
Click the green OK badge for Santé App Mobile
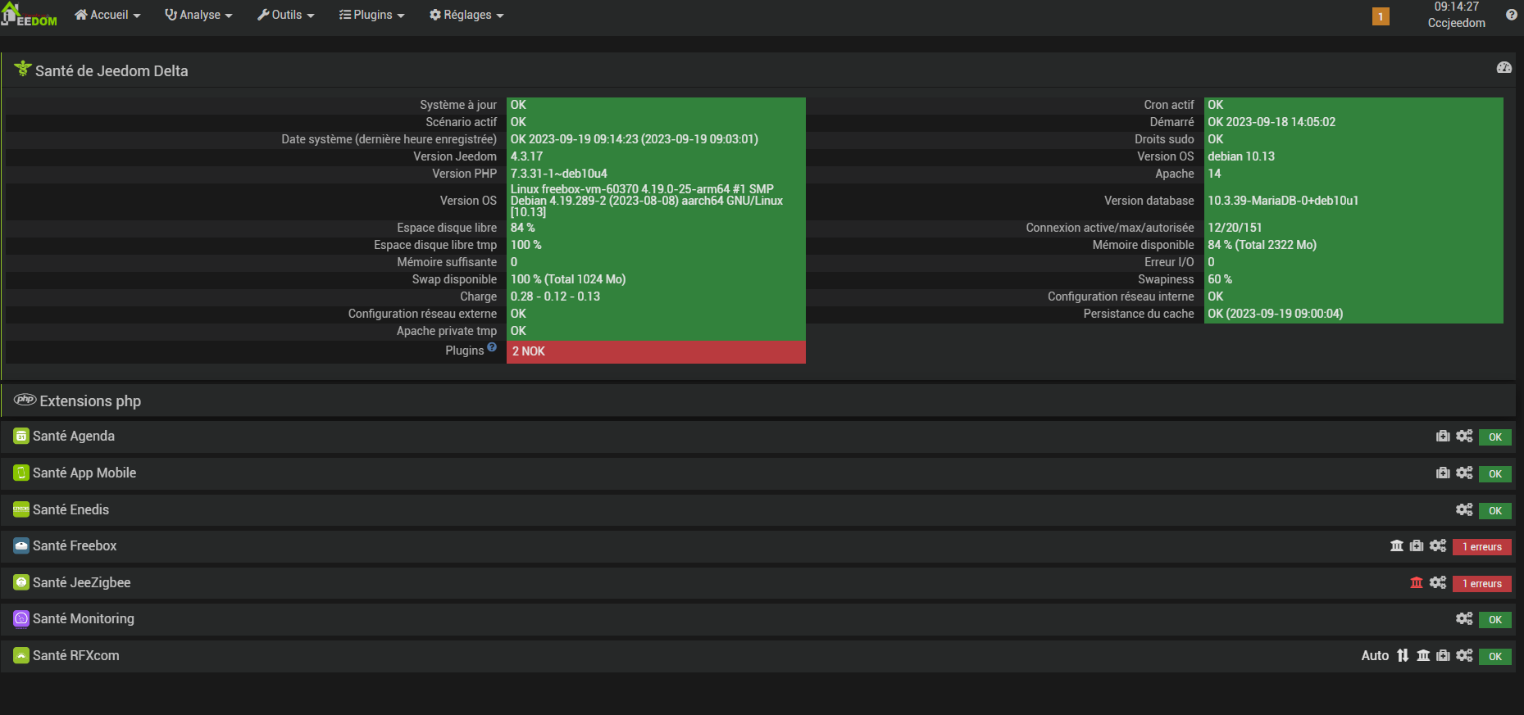pos(1495,474)
